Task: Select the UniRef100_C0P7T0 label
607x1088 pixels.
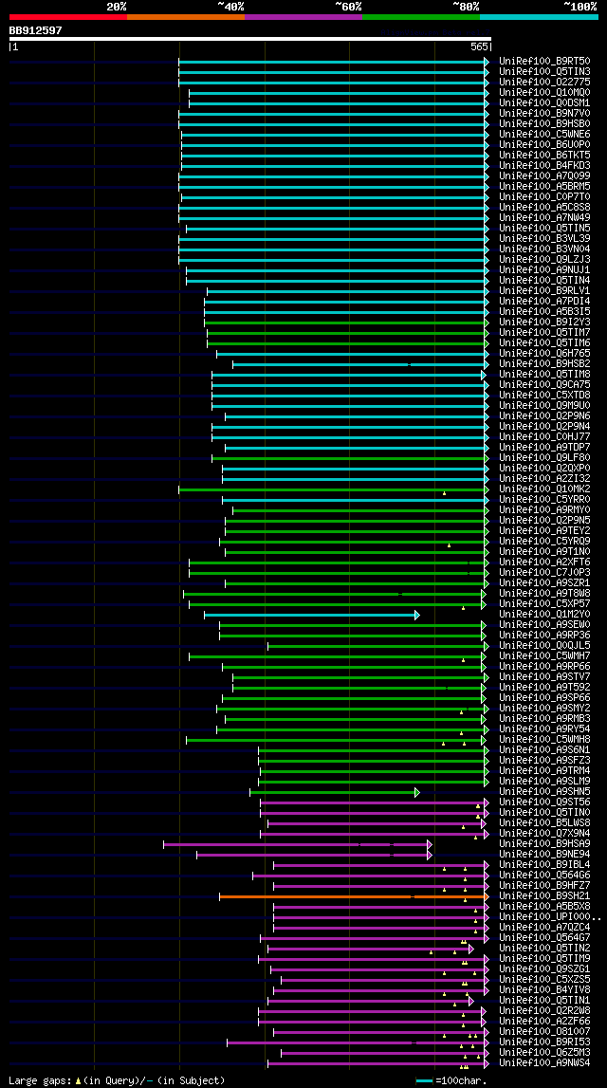Action: [x=544, y=197]
